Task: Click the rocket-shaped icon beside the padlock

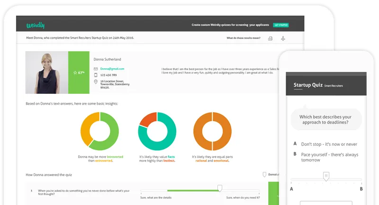Action: point(283,38)
